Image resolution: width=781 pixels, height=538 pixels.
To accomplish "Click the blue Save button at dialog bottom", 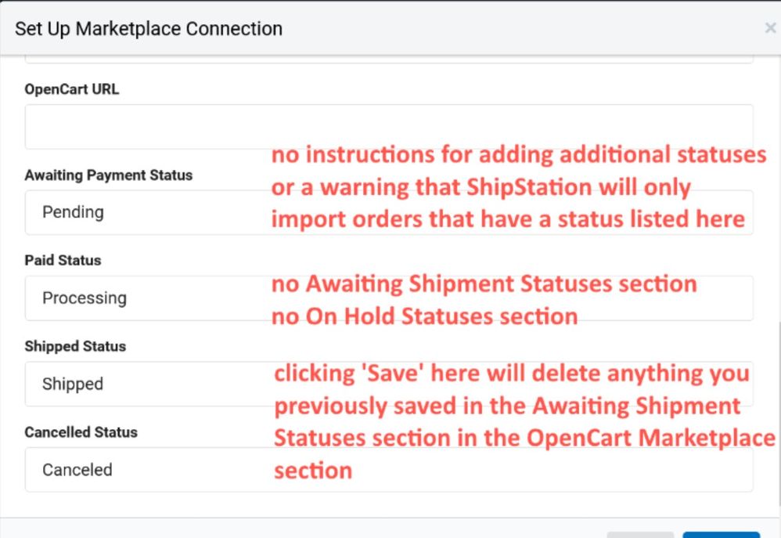I will [x=721, y=535].
